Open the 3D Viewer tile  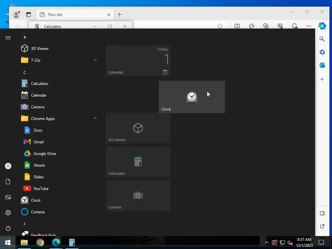[x=138, y=128]
